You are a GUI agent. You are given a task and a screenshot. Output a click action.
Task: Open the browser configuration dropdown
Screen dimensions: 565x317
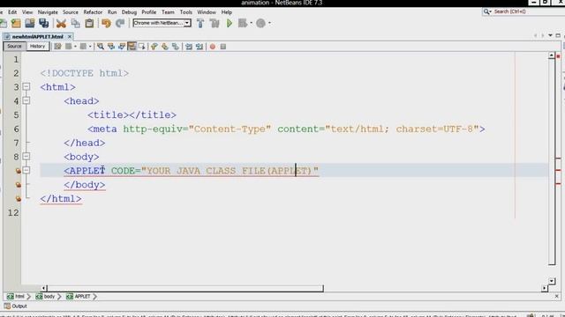pos(187,23)
